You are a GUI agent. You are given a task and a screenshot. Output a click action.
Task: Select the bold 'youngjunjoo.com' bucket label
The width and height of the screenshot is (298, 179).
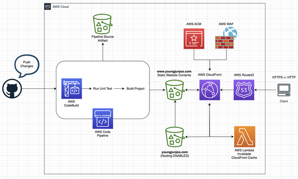pyautogui.click(x=175, y=152)
